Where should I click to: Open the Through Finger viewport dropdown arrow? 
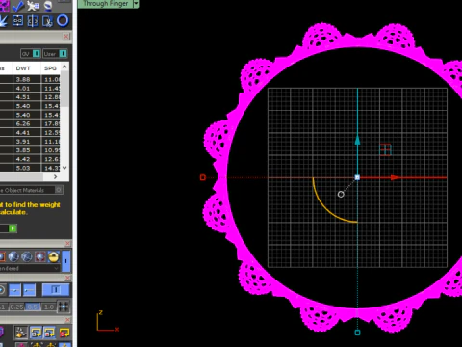pos(136,4)
